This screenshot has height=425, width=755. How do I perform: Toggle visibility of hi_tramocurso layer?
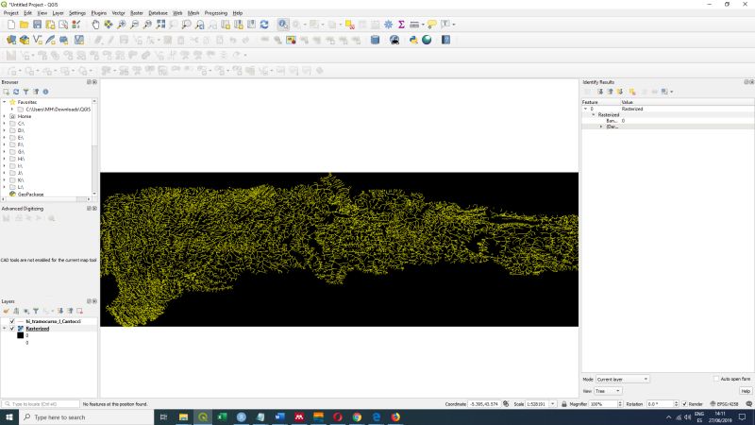tap(12, 321)
